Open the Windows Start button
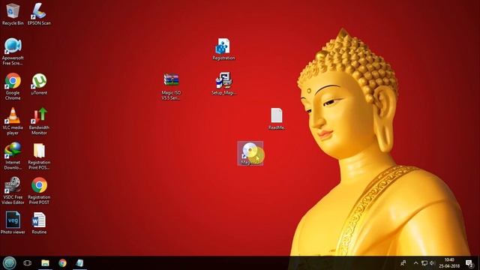The height and width of the screenshot is (270, 480). click(9, 263)
